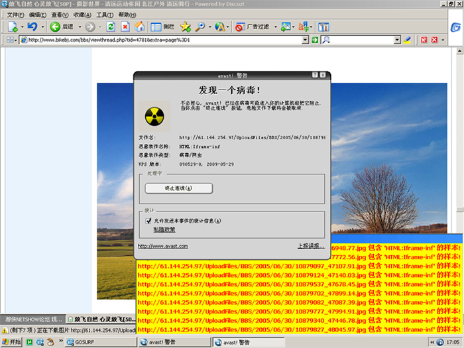Open the 文件(F) menu

(15, 15)
